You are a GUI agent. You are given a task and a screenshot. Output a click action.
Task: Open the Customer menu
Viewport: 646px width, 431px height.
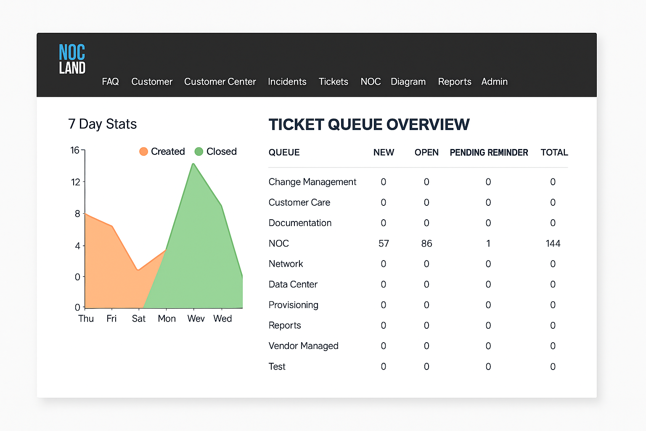click(x=152, y=82)
